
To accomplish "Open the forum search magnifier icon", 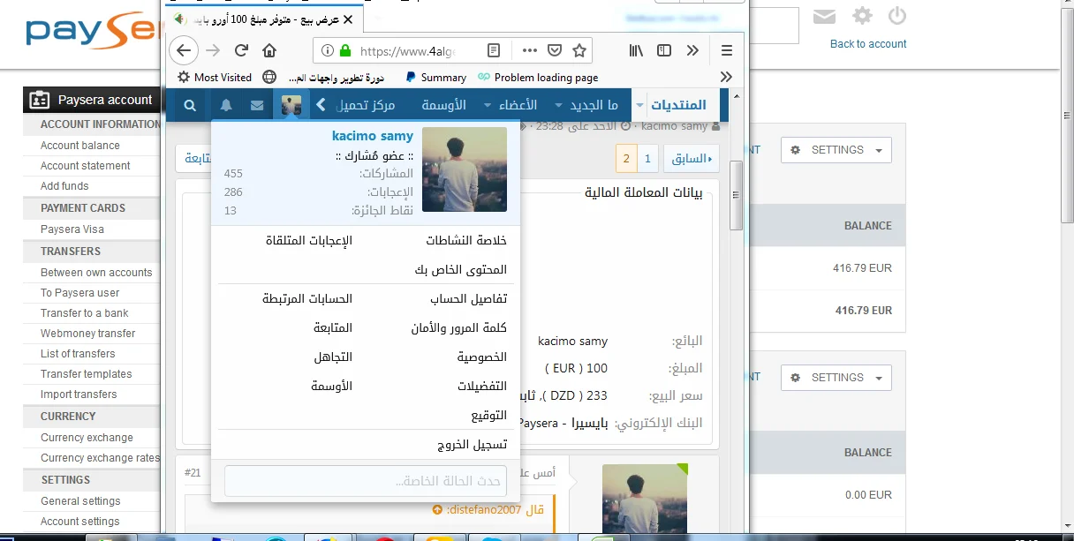I will pyautogui.click(x=190, y=106).
